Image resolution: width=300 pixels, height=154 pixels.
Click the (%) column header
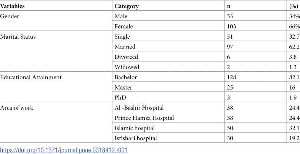click(x=294, y=6)
